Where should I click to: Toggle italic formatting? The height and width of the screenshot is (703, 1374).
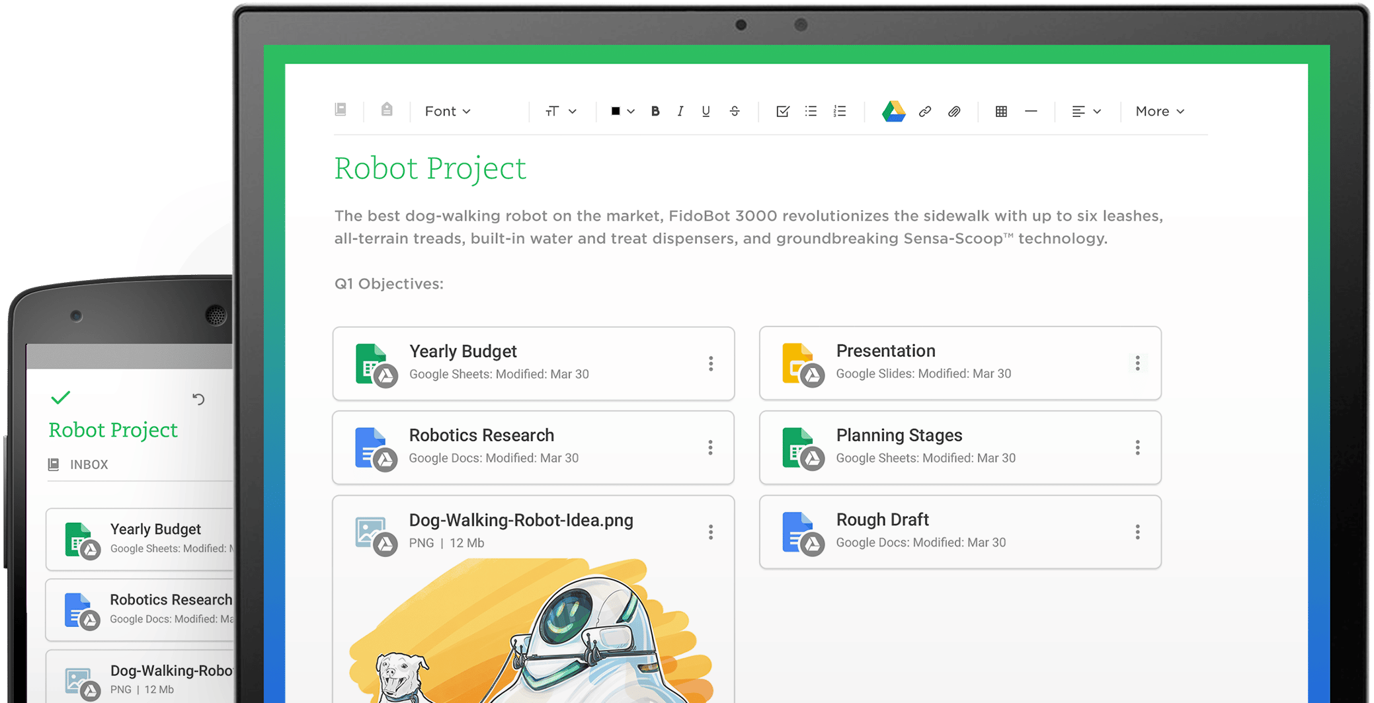tap(680, 111)
